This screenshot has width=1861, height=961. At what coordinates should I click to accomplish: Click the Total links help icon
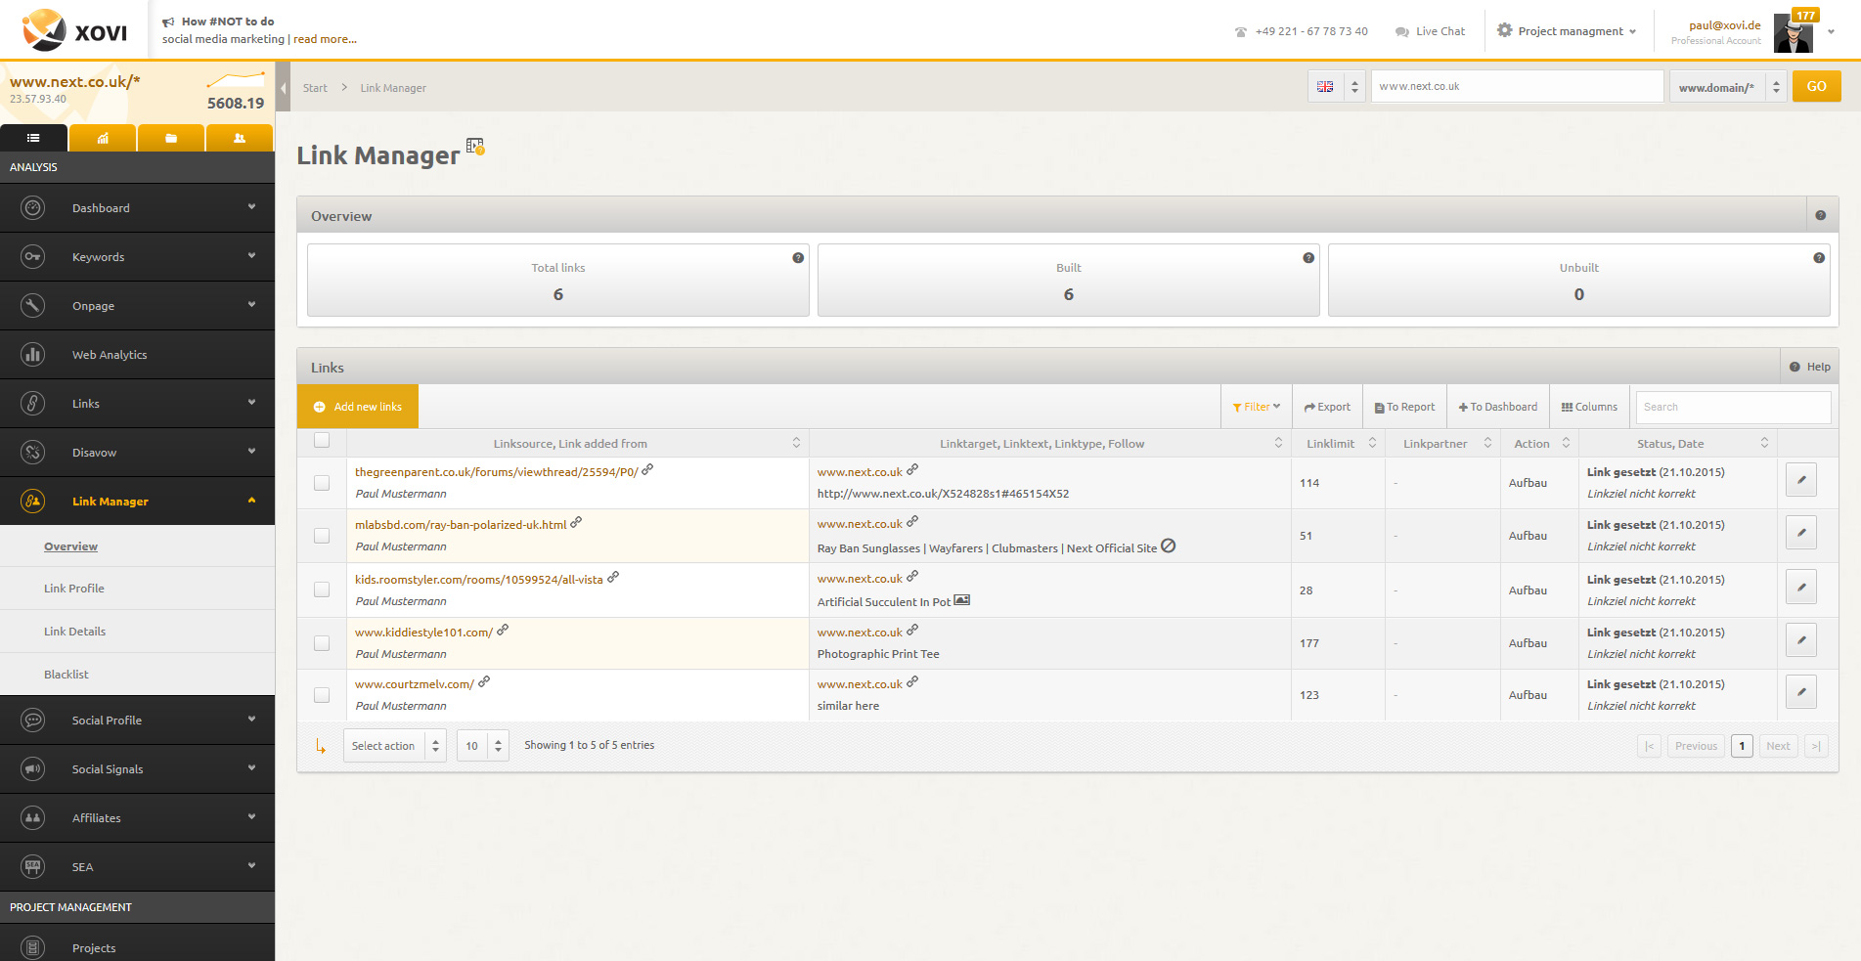coord(798,258)
